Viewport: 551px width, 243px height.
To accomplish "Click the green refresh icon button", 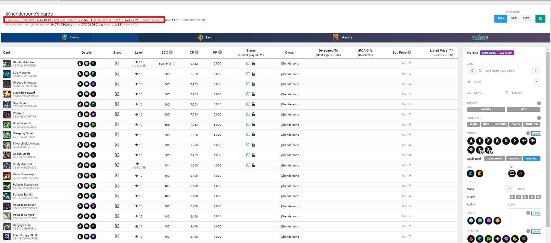I will tap(540, 18).
